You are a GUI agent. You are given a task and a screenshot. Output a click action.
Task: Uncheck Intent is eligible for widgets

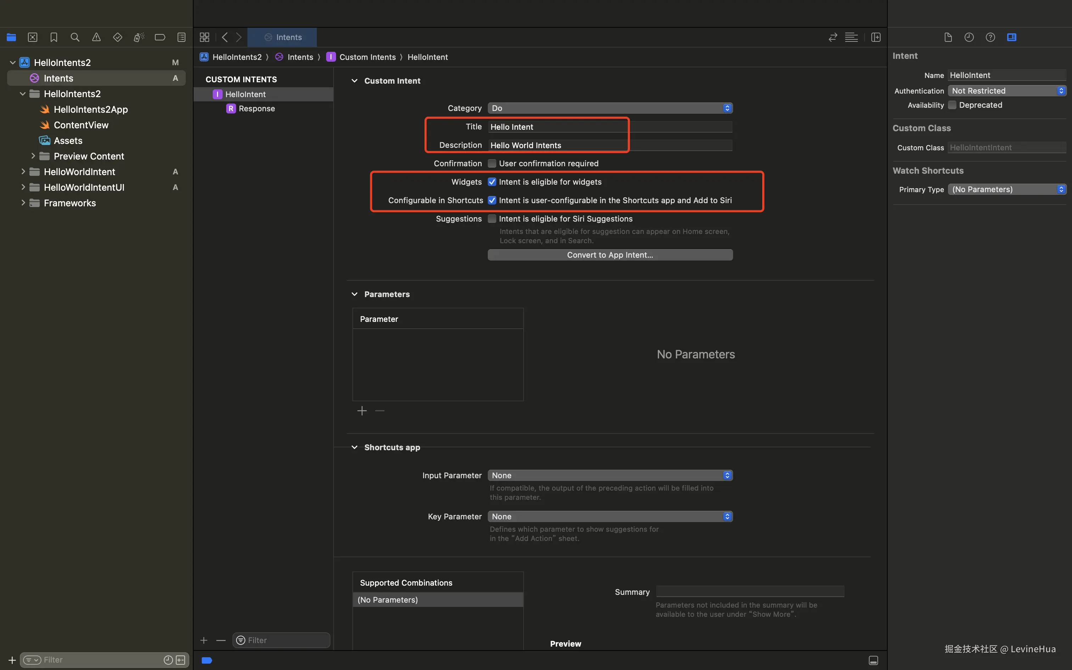492,182
